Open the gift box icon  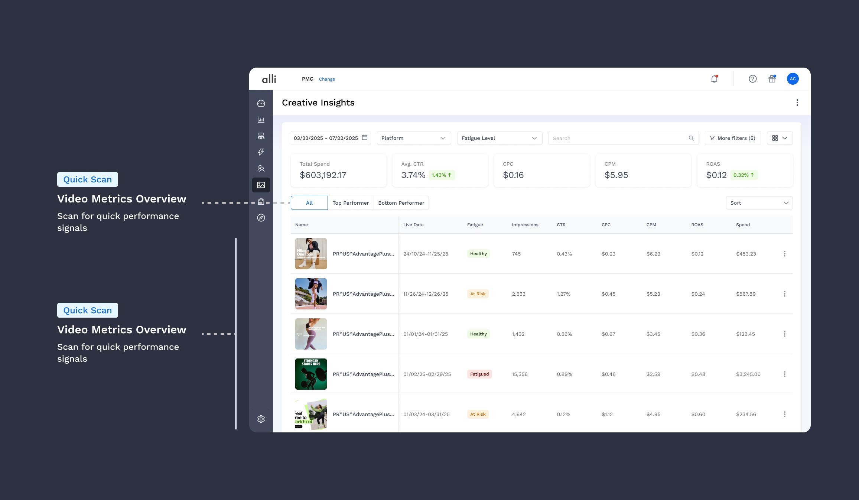point(772,79)
